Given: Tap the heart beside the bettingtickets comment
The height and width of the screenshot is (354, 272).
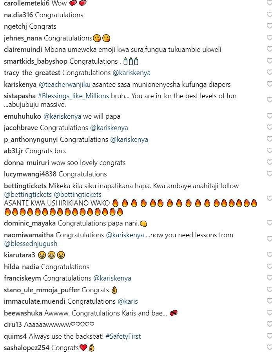Looking at the screenshot, I should tap(269, 198).
